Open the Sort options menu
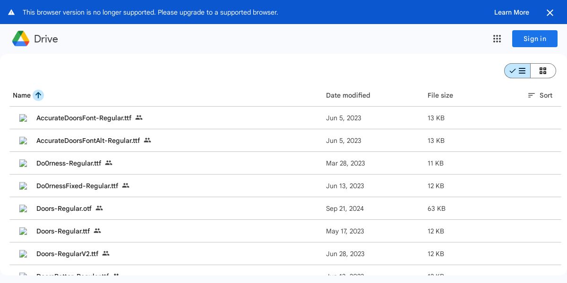 pyautogui.click(x=540, y=95)
